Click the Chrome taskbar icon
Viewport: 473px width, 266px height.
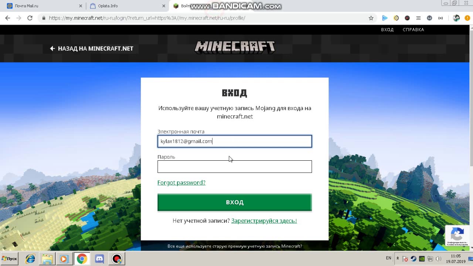82,259
